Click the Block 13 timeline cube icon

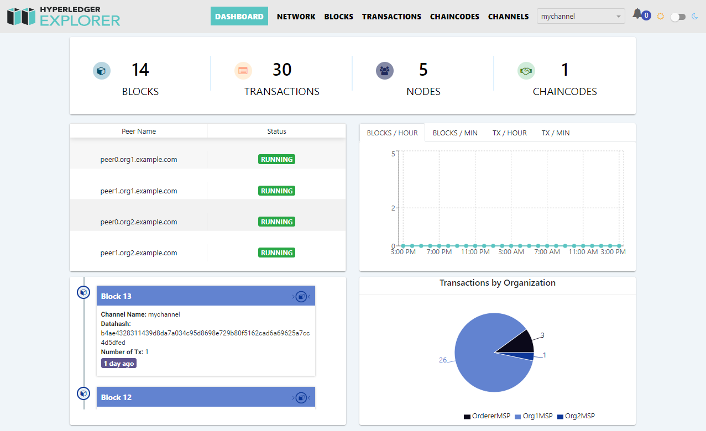click(83, 292)
